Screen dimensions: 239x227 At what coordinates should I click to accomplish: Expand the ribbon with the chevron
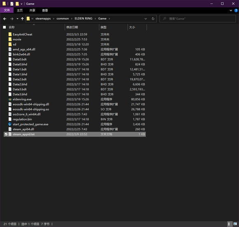click(x=231, y=10)
